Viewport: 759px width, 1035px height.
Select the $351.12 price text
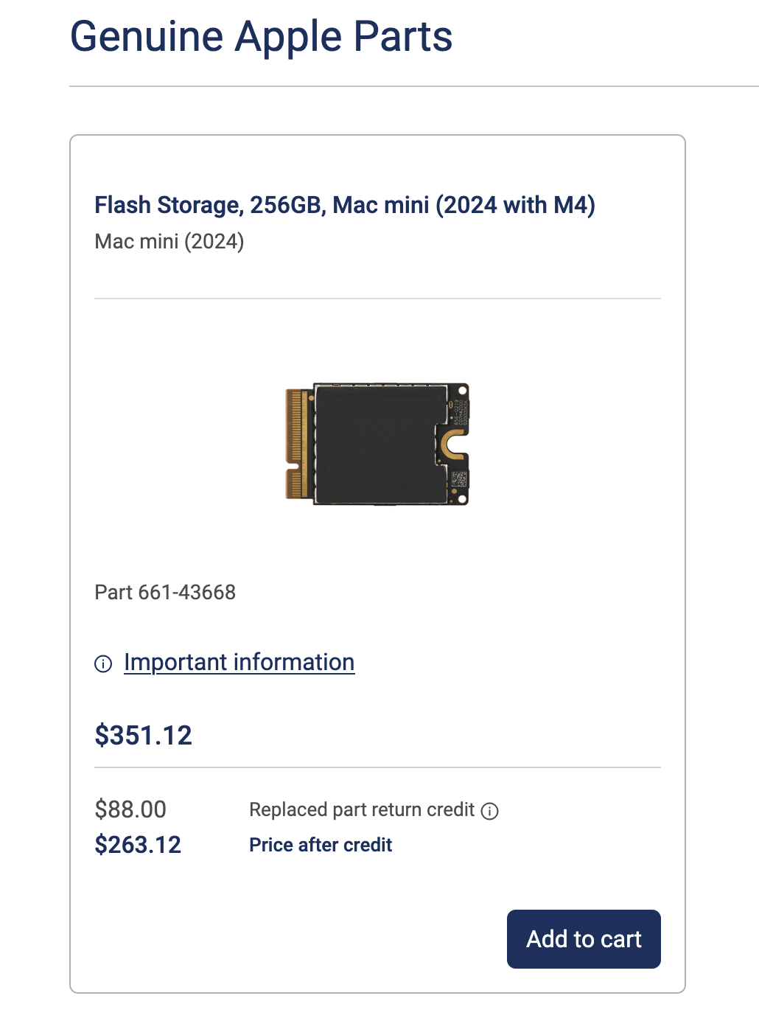pyautogui.click(x=143, y=735)
